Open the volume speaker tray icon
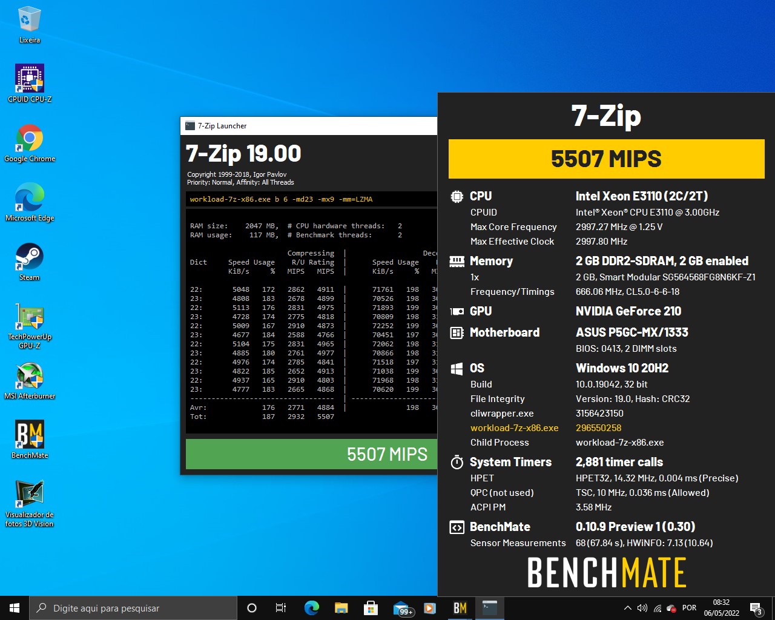The height and width of the screenshot is (620, 775). pos(642,608)
